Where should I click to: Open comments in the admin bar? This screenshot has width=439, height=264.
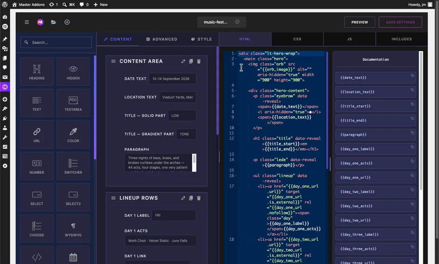(x=84, y=4)
